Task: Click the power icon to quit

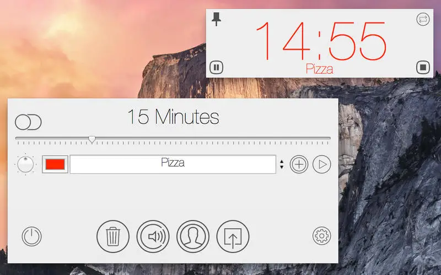Action: tap(32, 237)
